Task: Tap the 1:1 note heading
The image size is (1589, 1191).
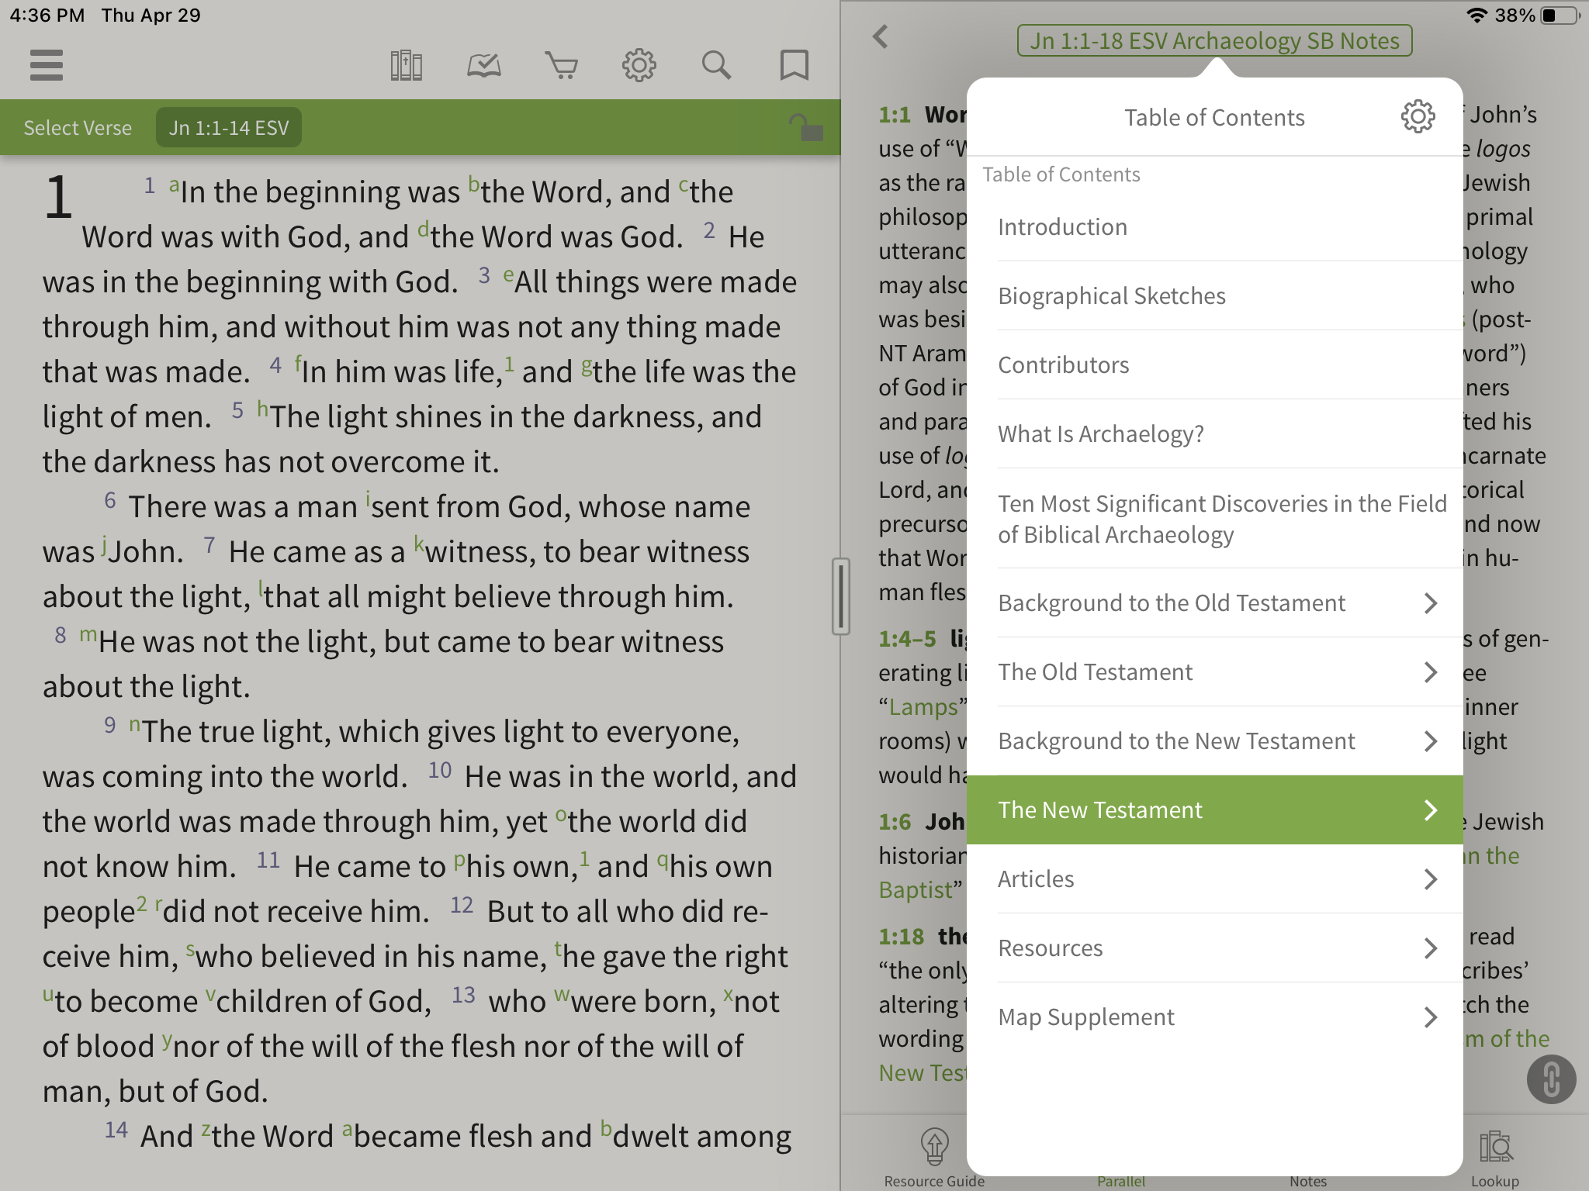Action: pyautogui.click(x=895, y=114)
